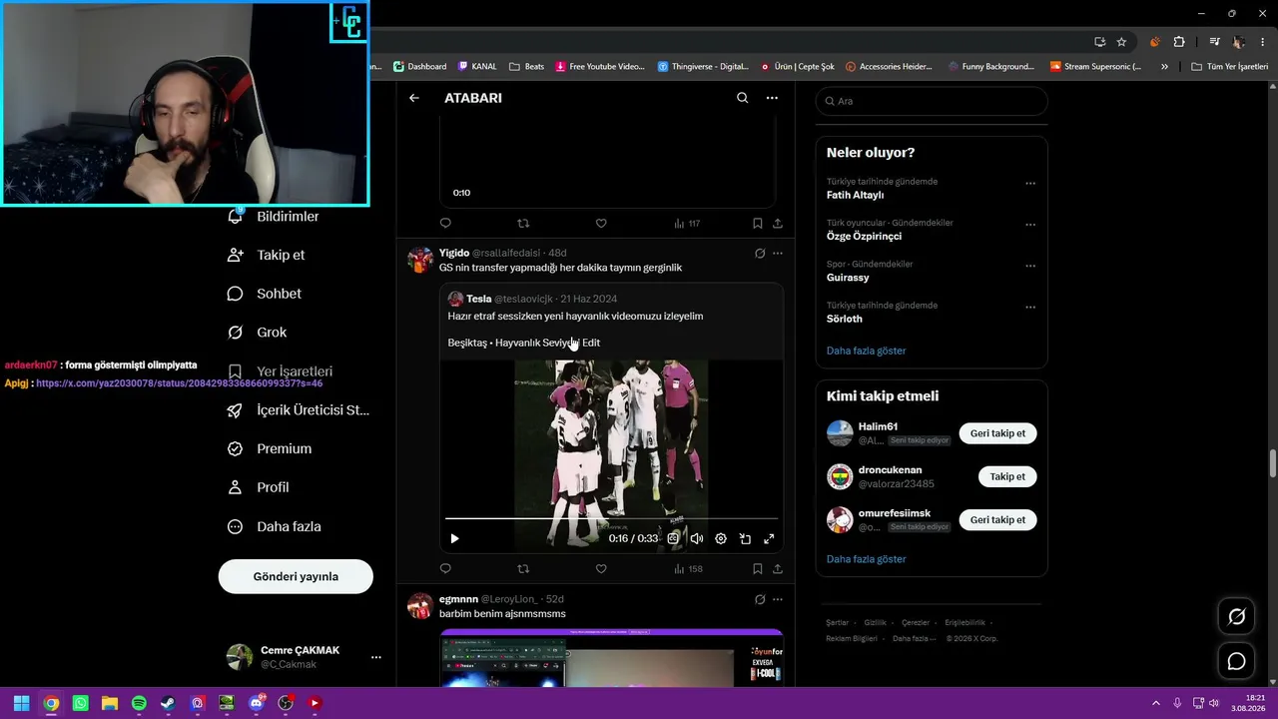This screenshot has width=1278, height=719.
Task: Seek on the video progress bar
Action: click(611, 518)
